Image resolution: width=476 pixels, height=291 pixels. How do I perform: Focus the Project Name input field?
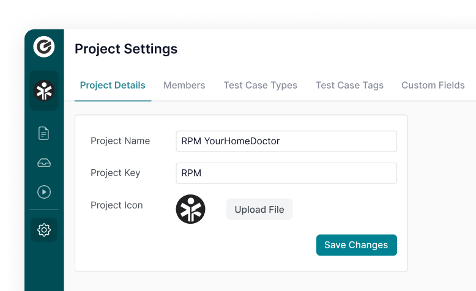coord(286,141)
